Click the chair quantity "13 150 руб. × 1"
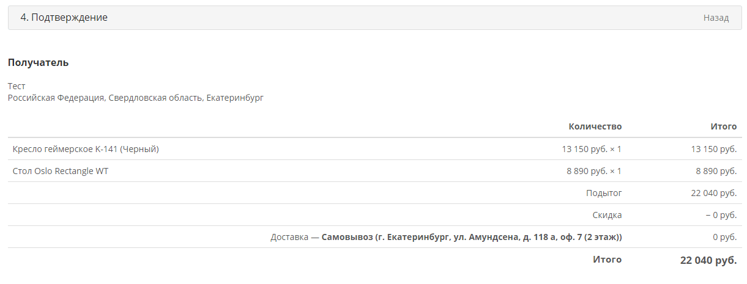 (x=592, y=149)
